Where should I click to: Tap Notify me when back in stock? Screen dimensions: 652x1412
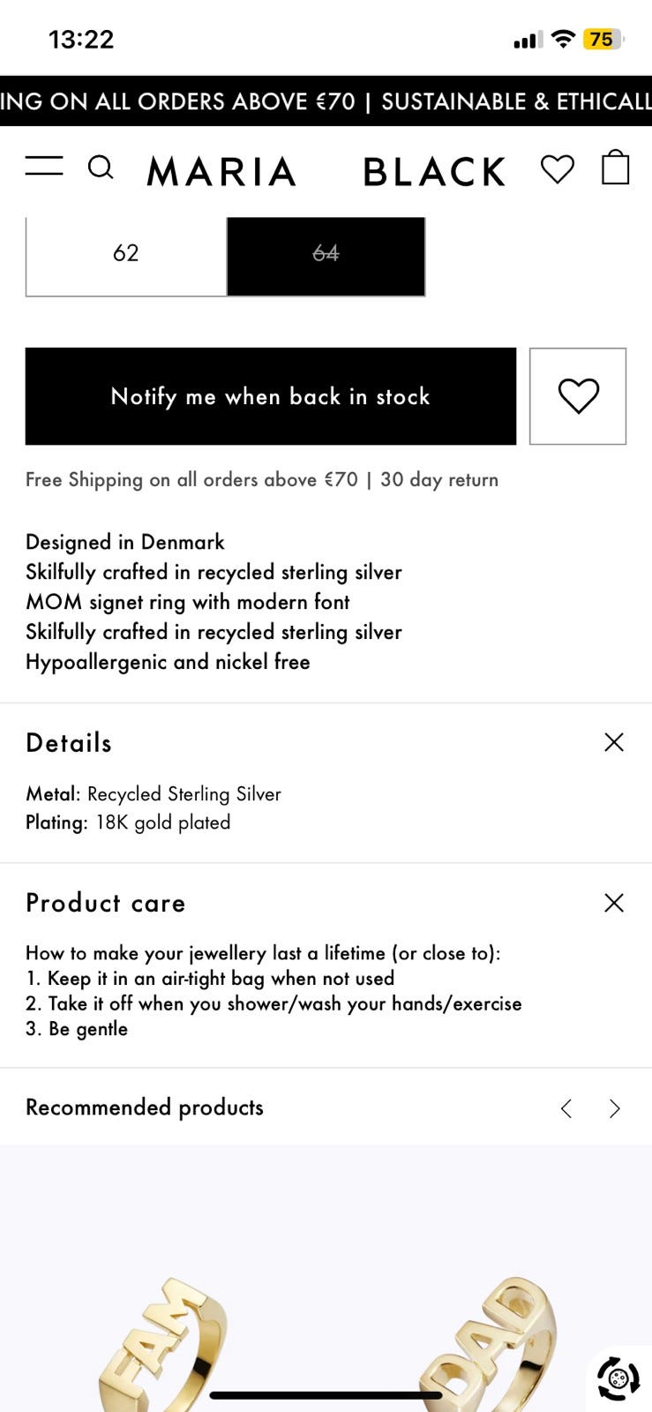point(271,396)
